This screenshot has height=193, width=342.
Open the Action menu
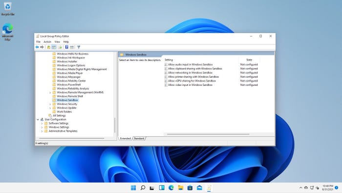tap(47, 42)
